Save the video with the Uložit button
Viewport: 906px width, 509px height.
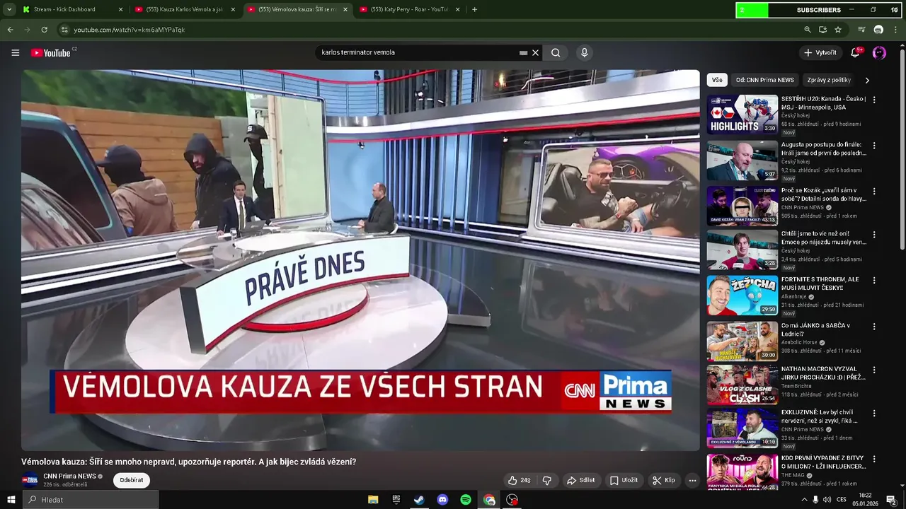click(624, 480)
